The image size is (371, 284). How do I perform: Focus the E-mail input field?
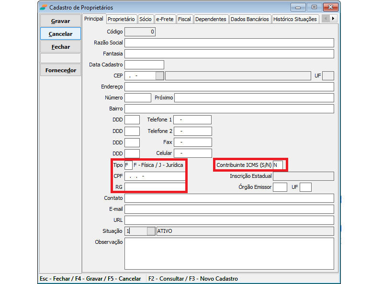tap(229, 209)
